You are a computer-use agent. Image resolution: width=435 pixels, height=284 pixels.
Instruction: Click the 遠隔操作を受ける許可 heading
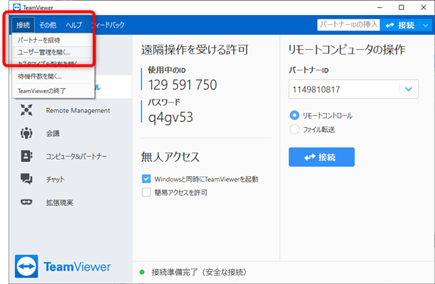click(x=195, y=50)
